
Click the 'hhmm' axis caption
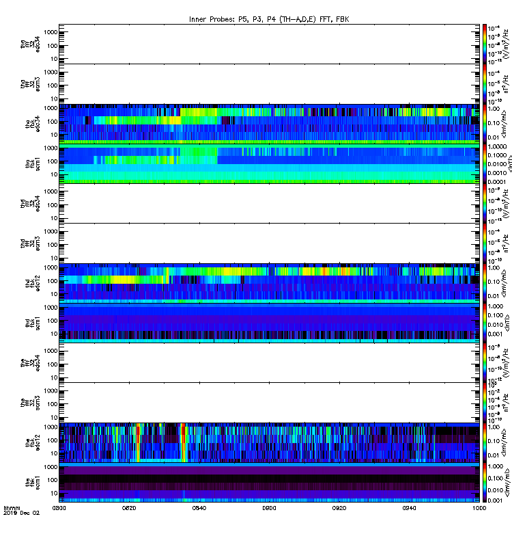12,508
